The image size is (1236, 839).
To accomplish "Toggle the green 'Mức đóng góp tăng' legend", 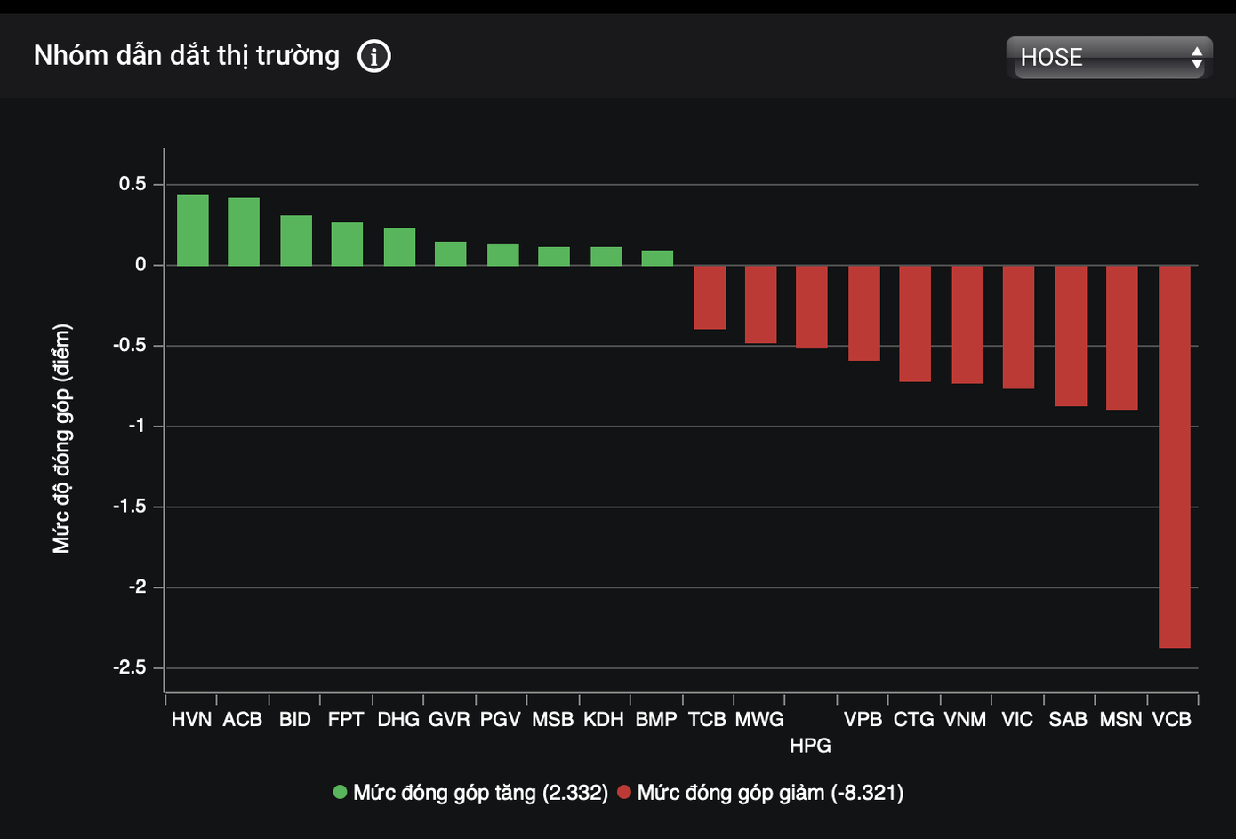I will 470,793.
